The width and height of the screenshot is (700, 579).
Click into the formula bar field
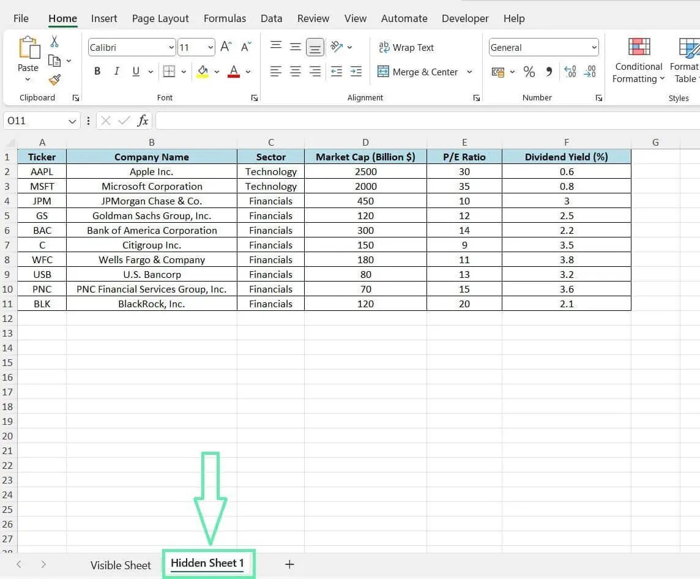[x=428, y=121]
